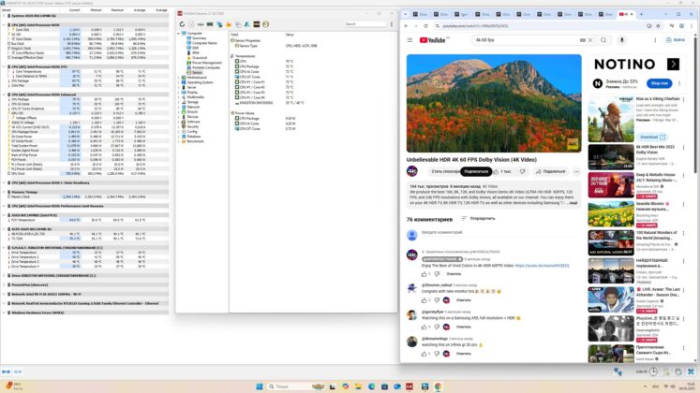700x393 pixels.
Task: Select the Sensor item in AIDA64 tree
Action: point(195,73)
